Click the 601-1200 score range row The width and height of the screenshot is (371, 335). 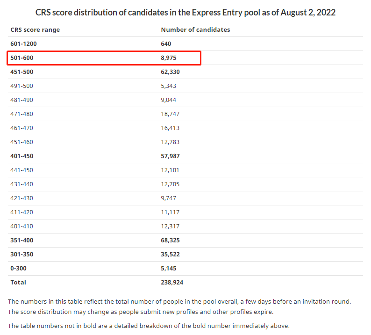185,44
